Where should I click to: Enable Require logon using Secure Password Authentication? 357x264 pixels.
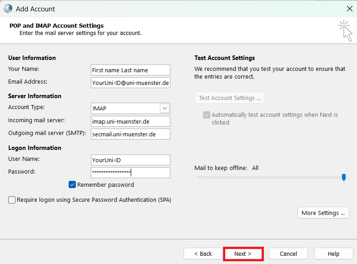[x=12, y=200]
